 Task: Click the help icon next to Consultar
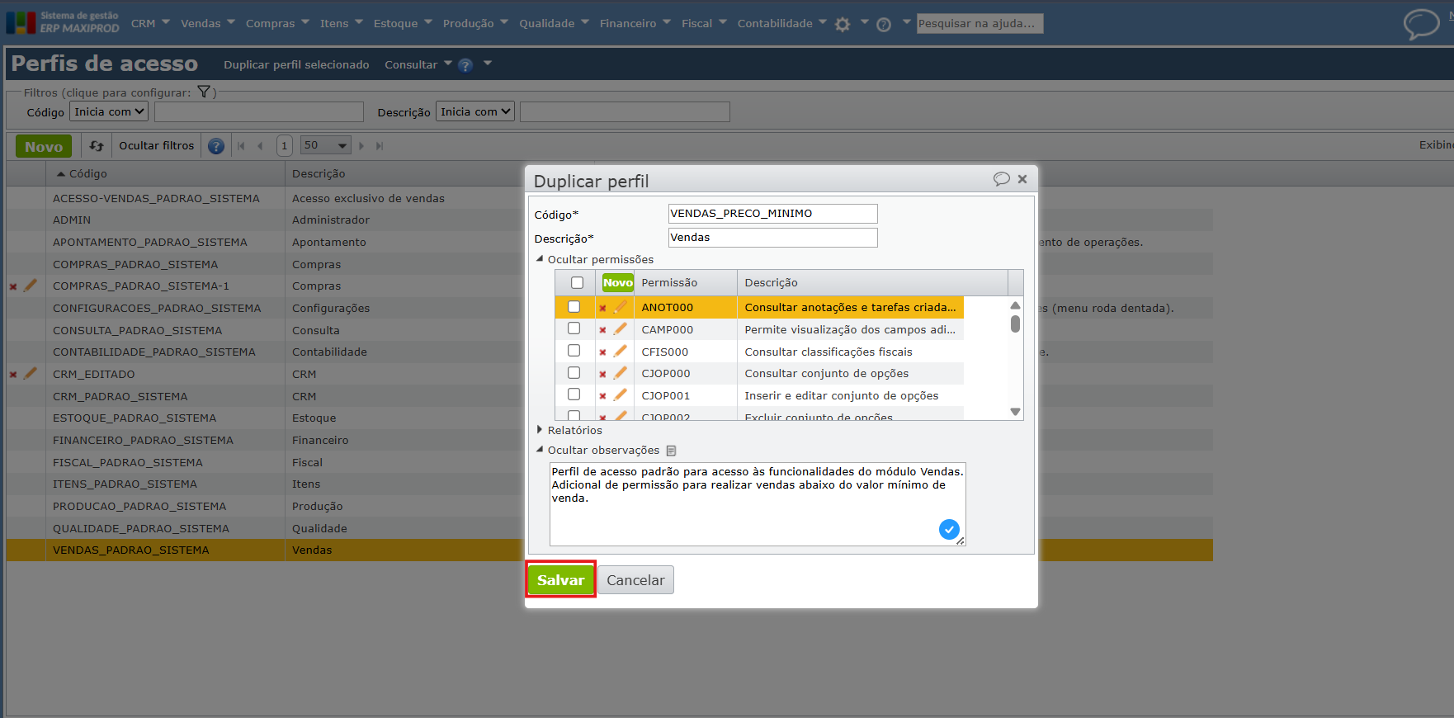click(x=465, y=65)
